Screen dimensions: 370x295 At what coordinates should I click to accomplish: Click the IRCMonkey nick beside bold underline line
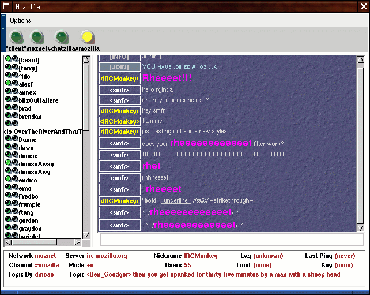click(120, 201)
